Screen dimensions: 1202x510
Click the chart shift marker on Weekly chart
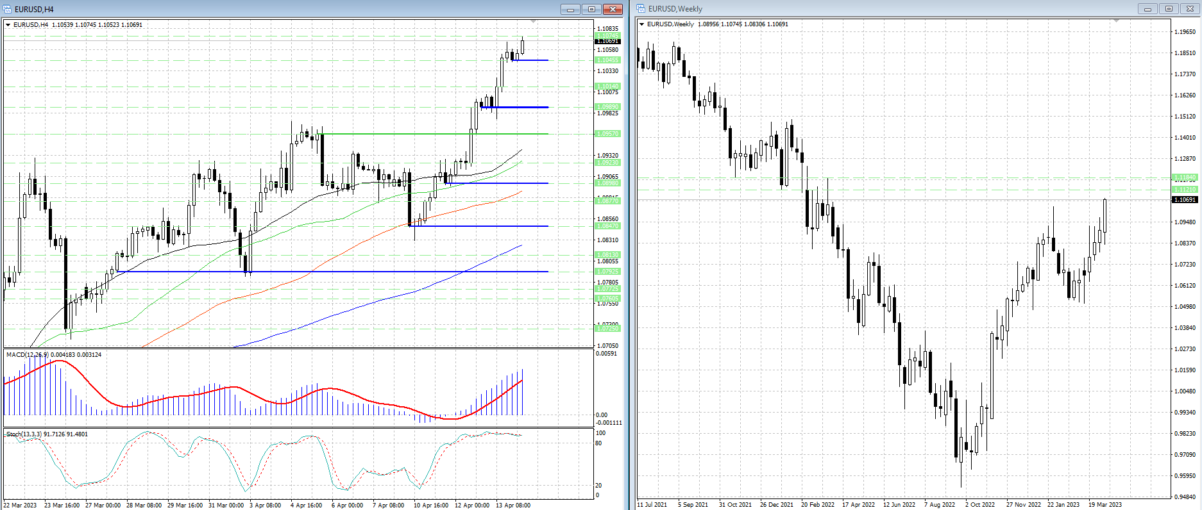1116,22
